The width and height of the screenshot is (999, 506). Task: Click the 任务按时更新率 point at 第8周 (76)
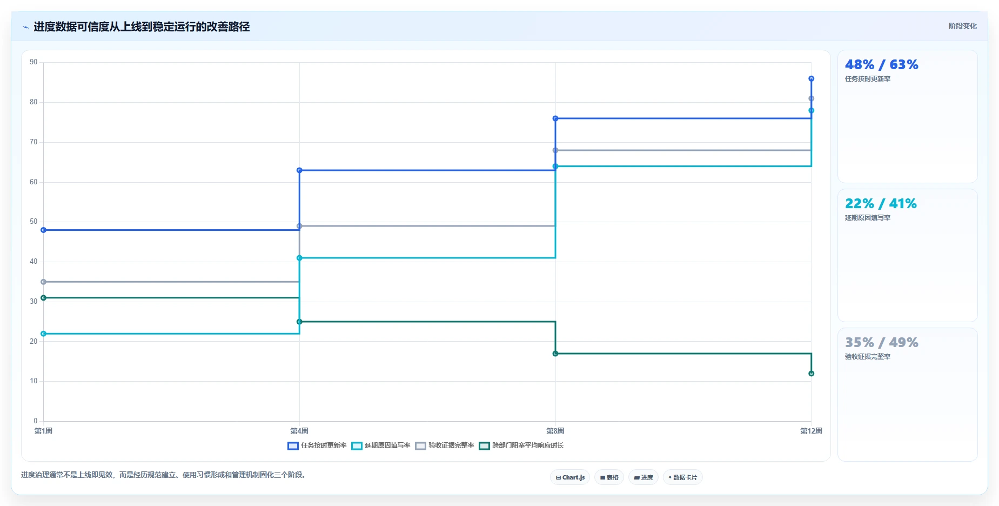click(x=555, y=118)
